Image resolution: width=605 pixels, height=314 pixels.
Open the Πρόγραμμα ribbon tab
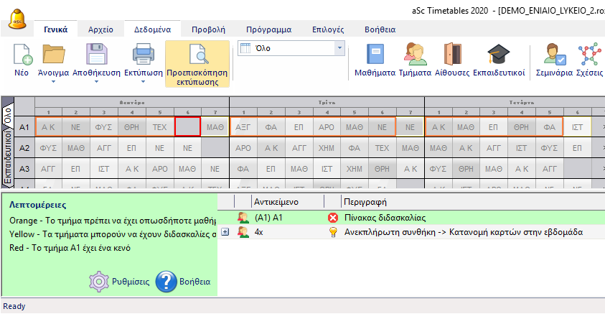coord(268,29)
